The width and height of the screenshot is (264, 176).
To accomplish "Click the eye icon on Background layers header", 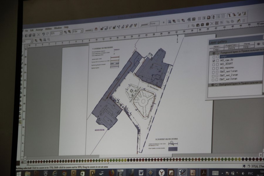I will click(x=213, y=85).
